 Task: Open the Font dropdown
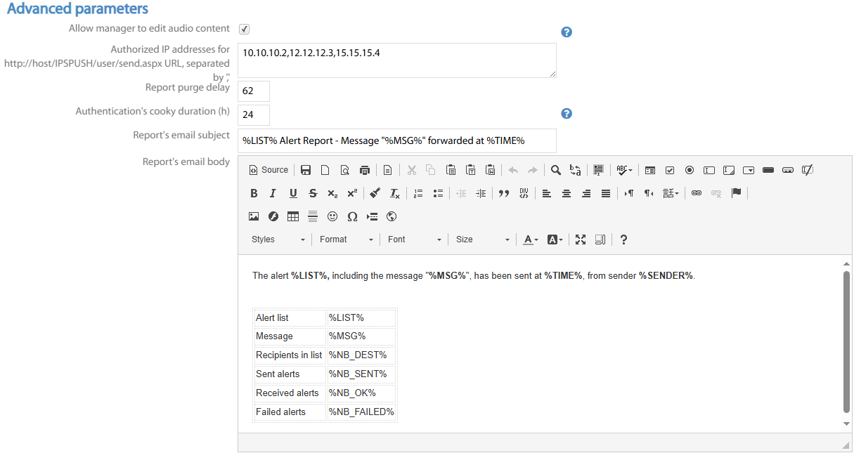pos(415,239)
